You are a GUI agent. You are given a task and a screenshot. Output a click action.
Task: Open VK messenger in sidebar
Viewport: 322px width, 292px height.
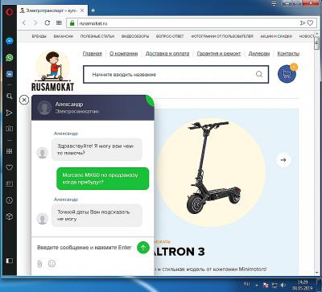[10, 74]
